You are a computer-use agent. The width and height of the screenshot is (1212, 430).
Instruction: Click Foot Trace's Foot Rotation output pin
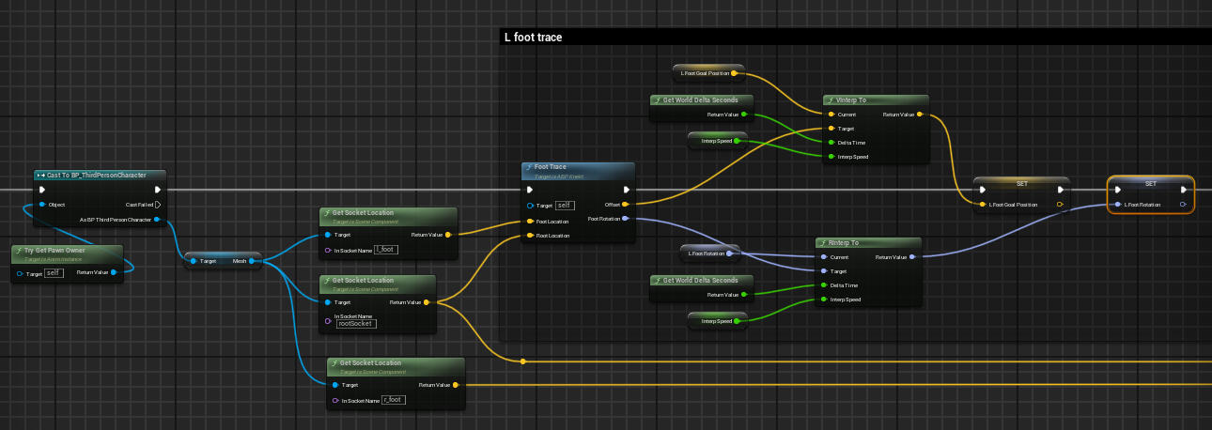[626, 219]
